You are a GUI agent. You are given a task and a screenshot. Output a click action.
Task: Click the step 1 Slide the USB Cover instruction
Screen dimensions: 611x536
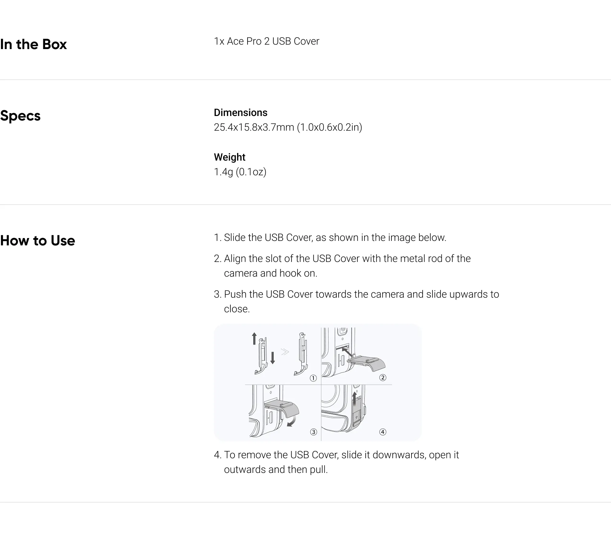[330, 237]
